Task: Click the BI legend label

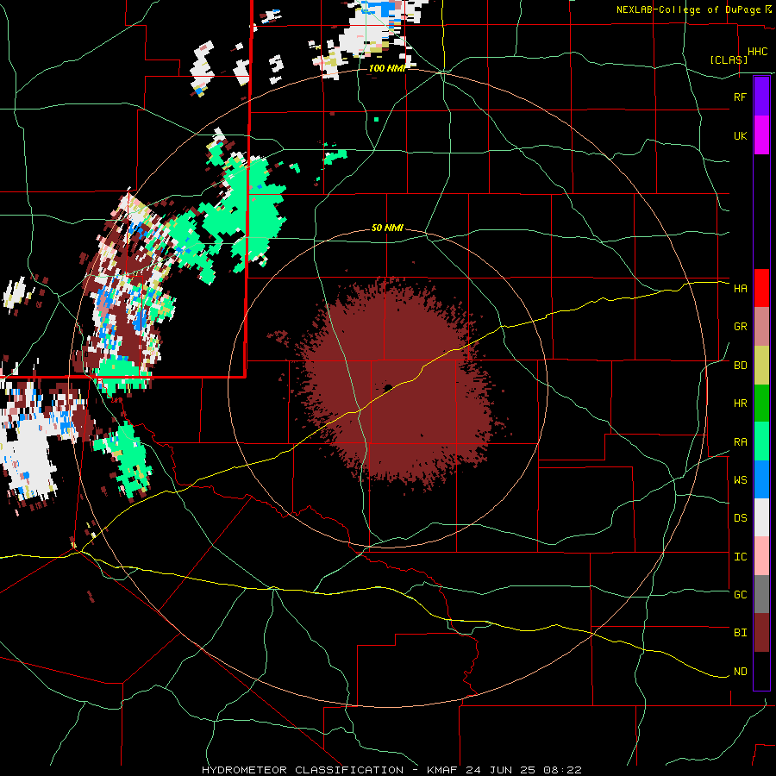Action: 740,633
